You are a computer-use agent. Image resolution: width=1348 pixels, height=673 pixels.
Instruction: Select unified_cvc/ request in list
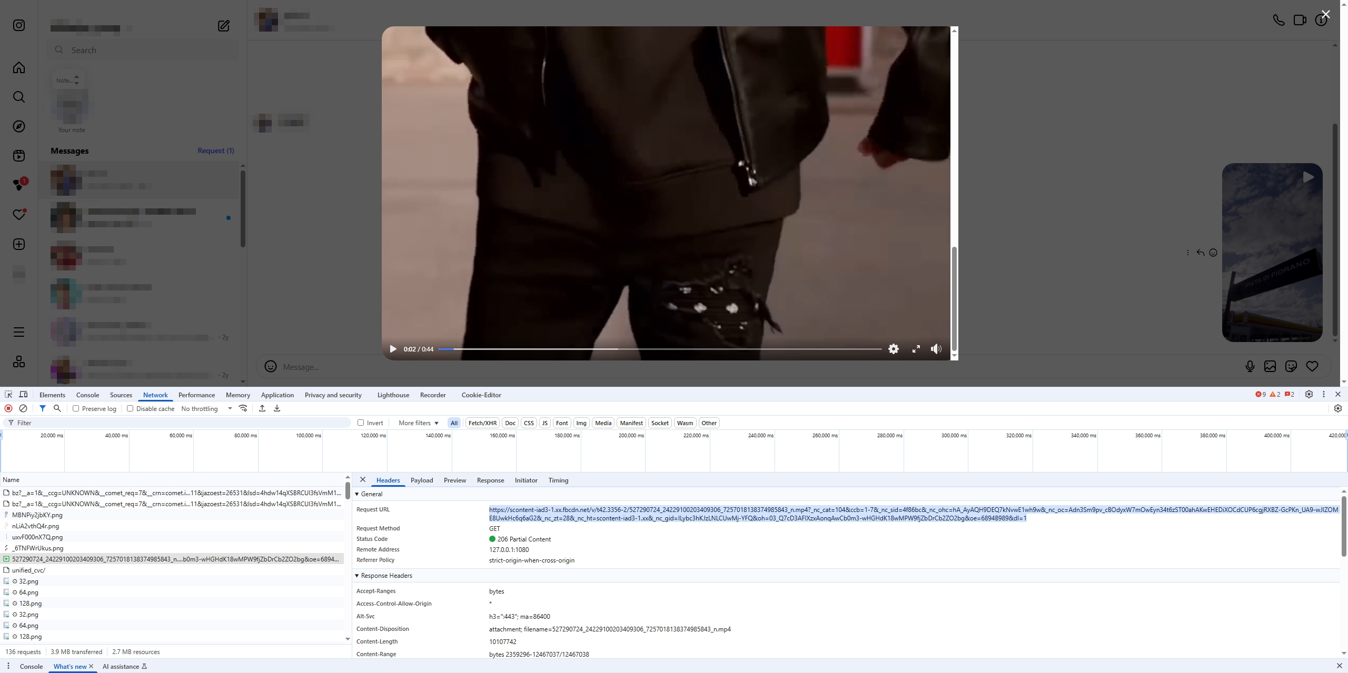pyautogui.click(x=173, y=570)
